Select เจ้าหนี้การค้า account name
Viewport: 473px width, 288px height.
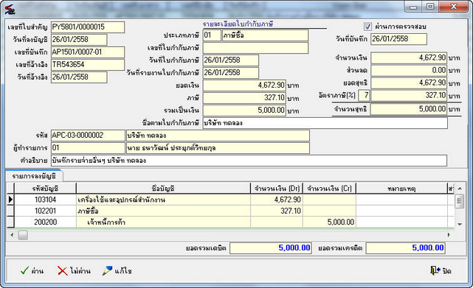[x=163, y=222]
